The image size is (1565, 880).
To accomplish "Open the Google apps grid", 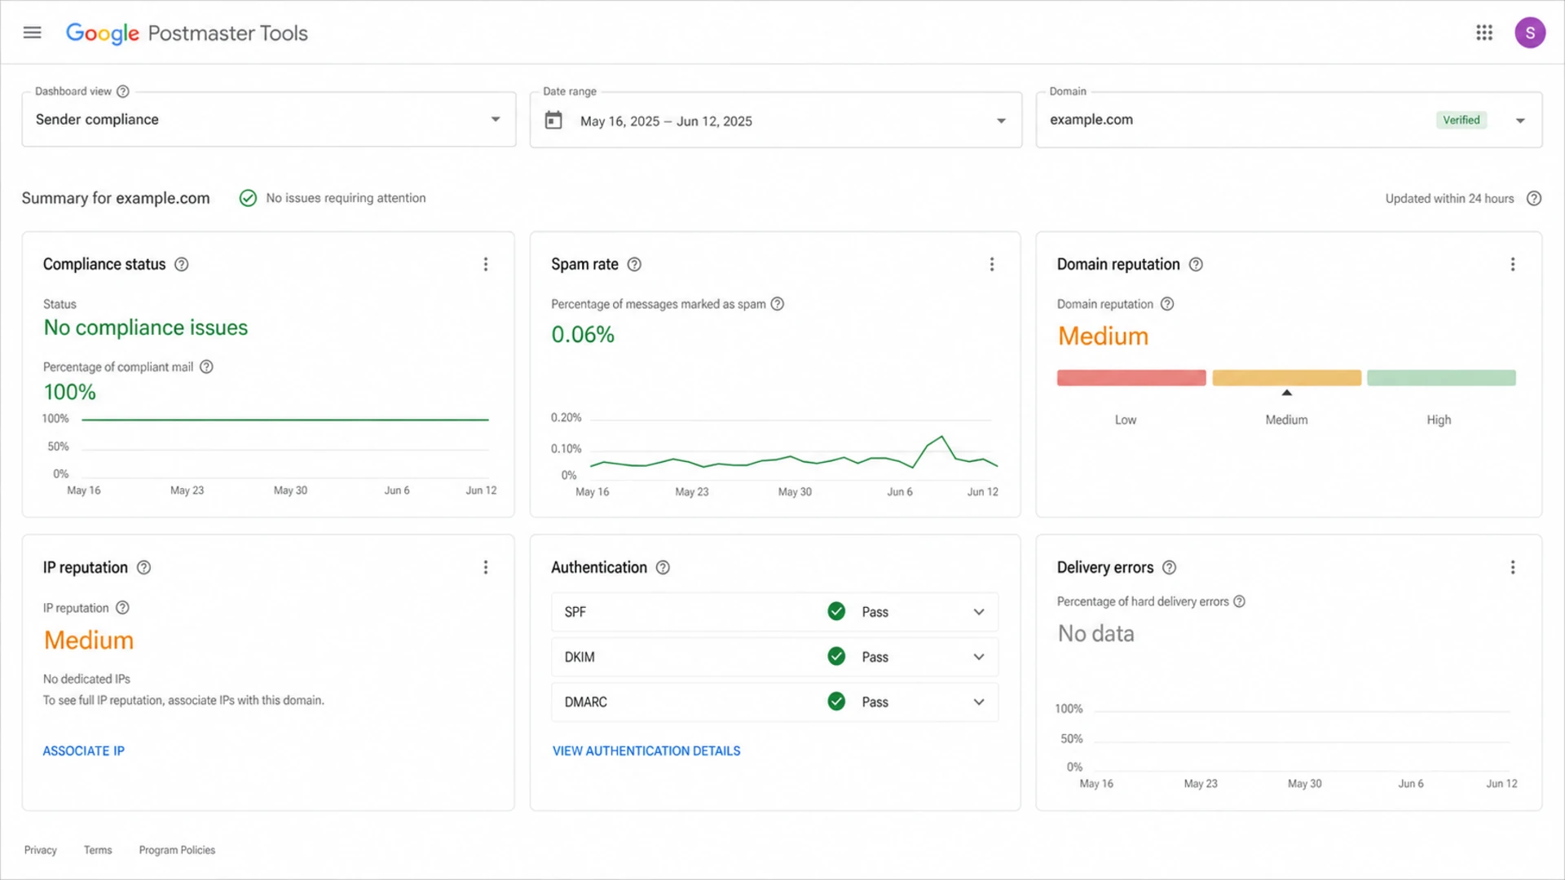I will pos(1484,33).
